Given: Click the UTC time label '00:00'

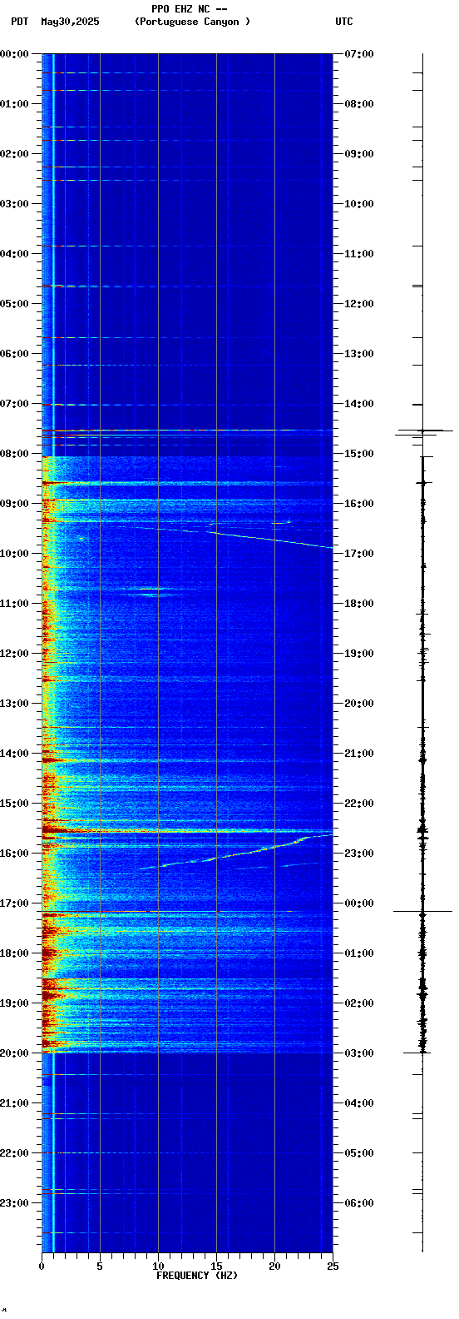Looking at the screenshot, I should point(359,903).
